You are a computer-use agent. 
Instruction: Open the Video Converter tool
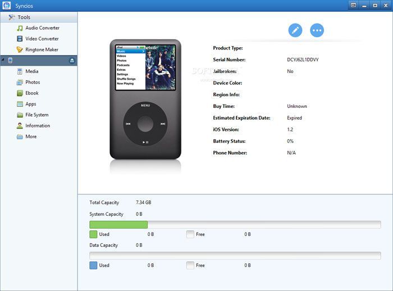tap(38, 39)
